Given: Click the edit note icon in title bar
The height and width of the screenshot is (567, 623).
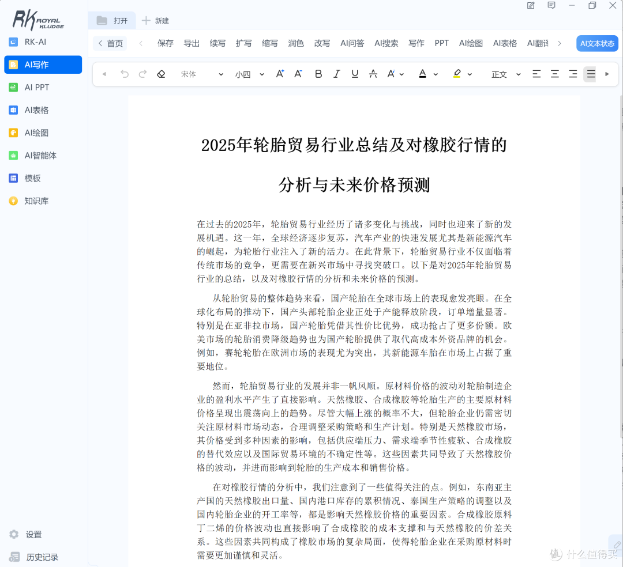Looking at the screenshot, I should click(x=531, y=6).
